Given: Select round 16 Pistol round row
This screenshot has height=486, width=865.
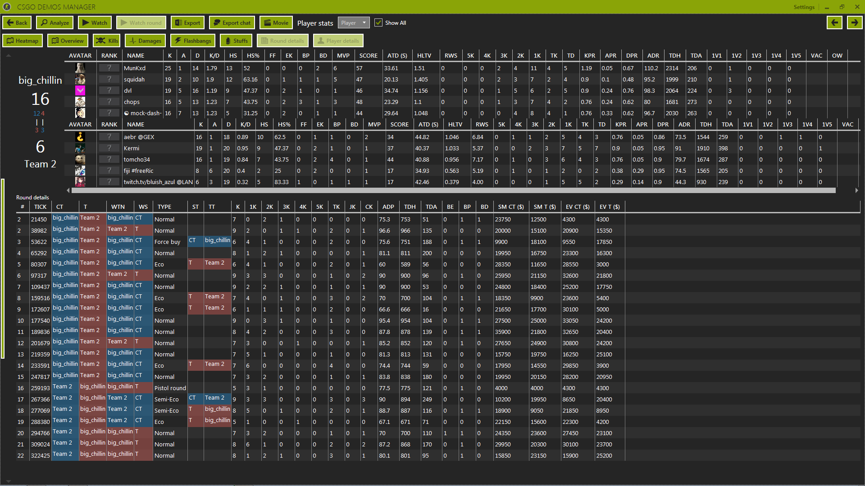Looking at the screenshot, I should (320, 388).
